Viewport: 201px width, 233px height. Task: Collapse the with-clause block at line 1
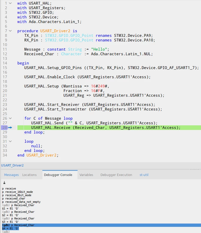point(10,3)
